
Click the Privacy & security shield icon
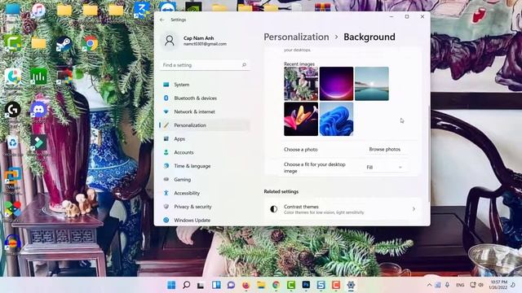coord(166,206)
